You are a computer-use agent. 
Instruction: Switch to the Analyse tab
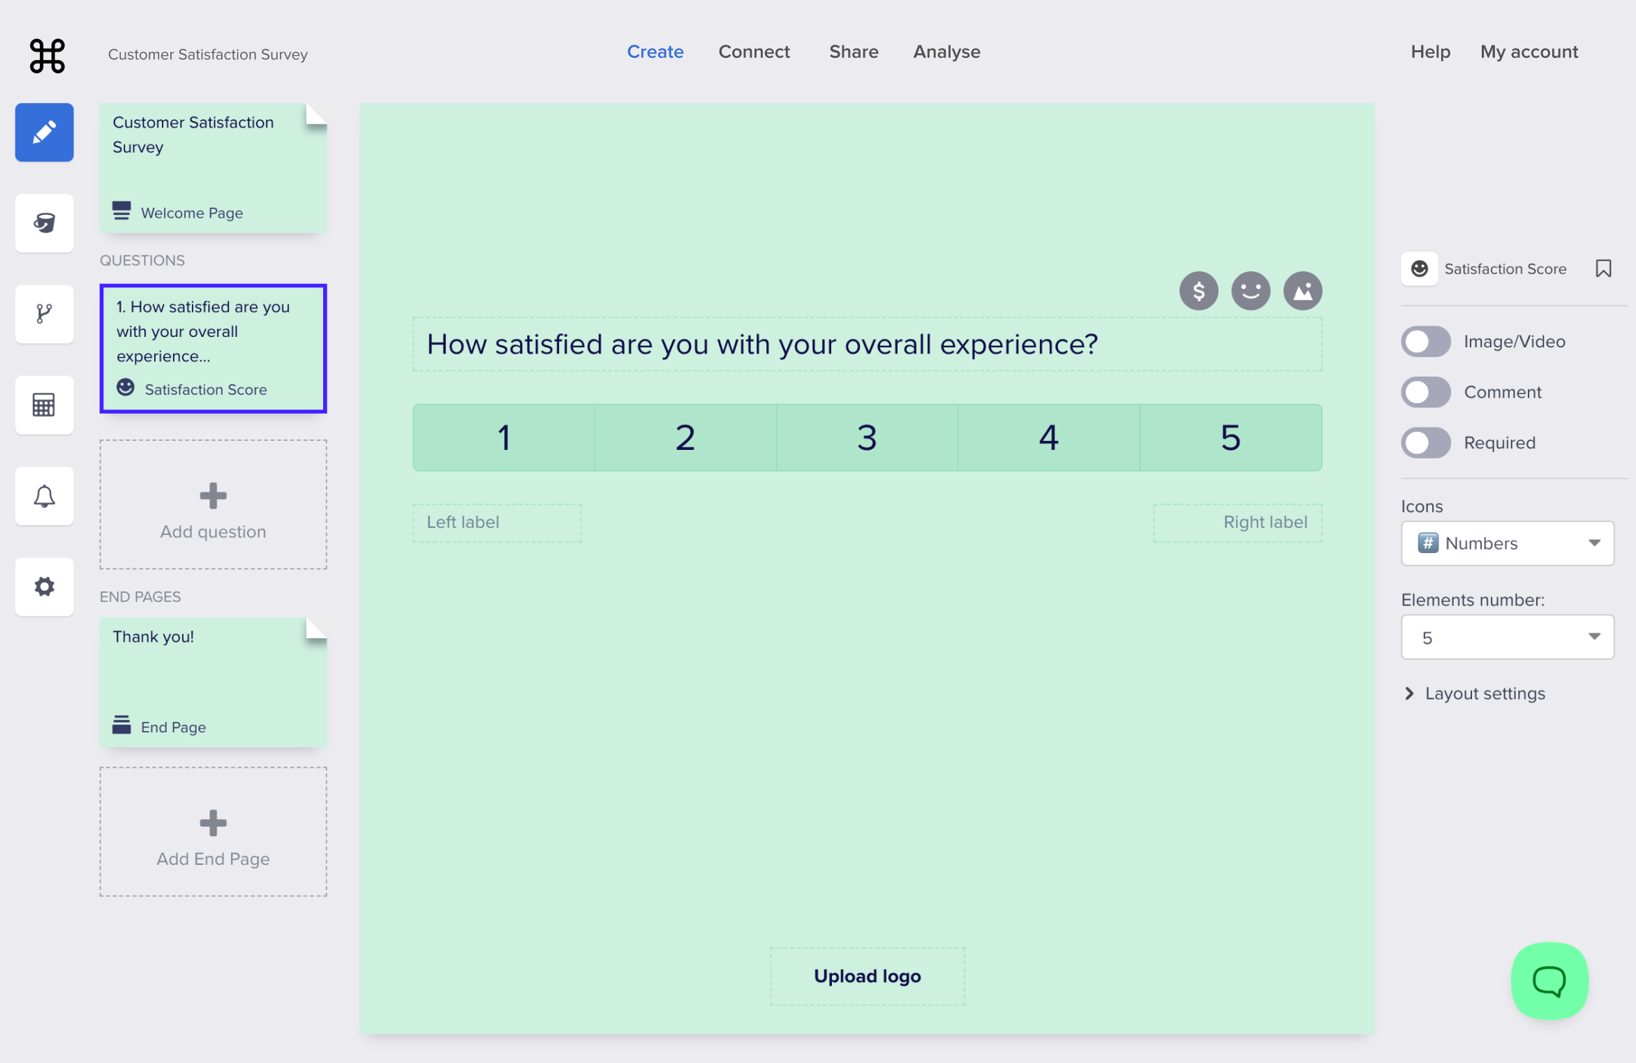pyautogui.click(x=946, y=52)
